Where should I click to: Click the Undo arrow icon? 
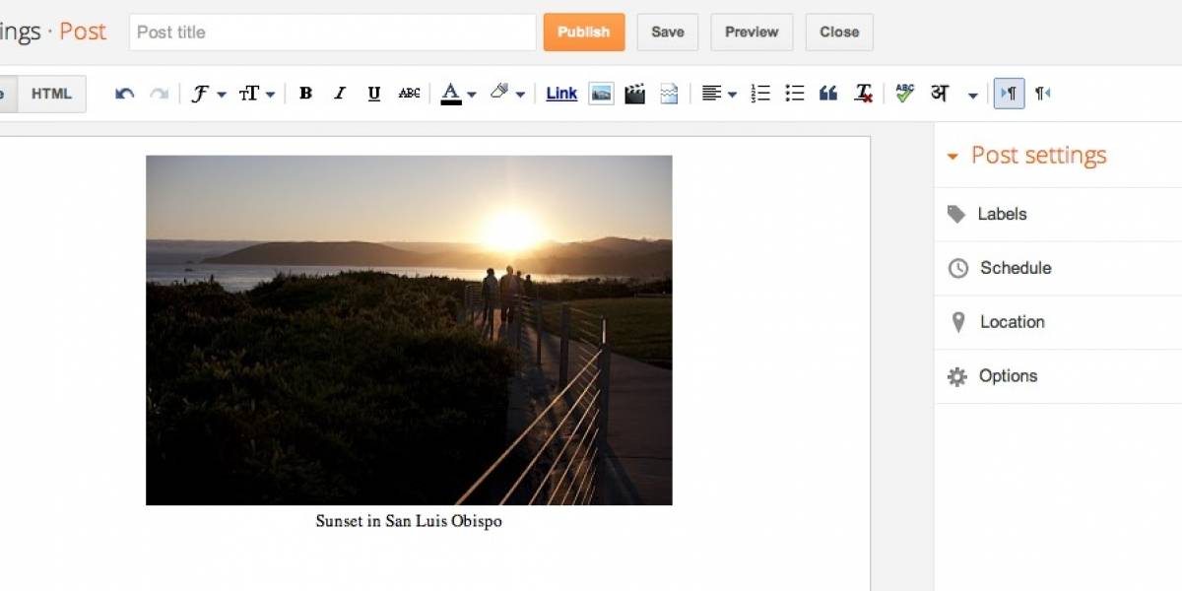click(x=124, y=94)
